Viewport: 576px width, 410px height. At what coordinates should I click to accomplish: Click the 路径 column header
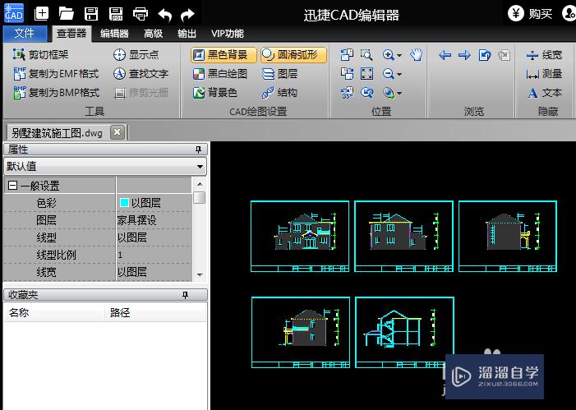click(x=156, y=313)
